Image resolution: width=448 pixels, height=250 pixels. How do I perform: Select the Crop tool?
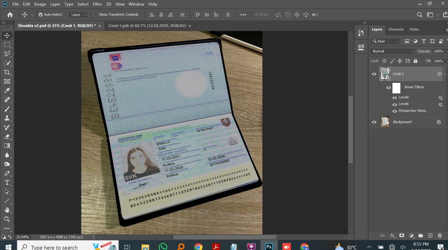(x=7, y=72)
